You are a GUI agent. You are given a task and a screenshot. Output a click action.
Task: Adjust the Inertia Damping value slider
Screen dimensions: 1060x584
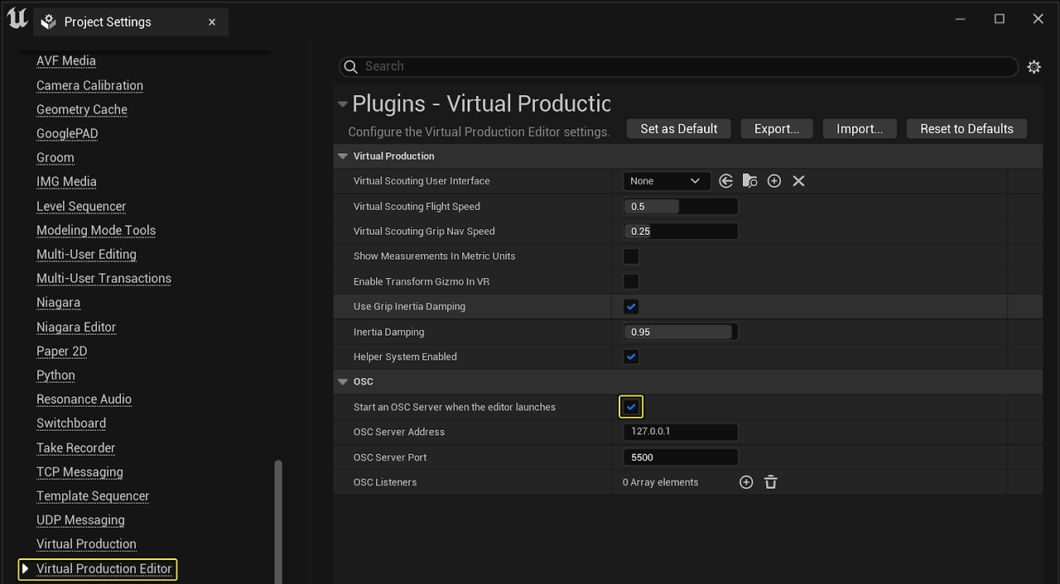(681, 332)
